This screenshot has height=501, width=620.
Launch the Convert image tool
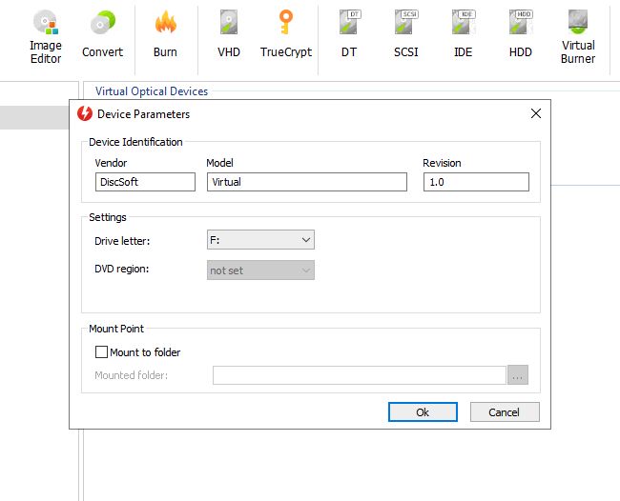(x=102, y=34)
